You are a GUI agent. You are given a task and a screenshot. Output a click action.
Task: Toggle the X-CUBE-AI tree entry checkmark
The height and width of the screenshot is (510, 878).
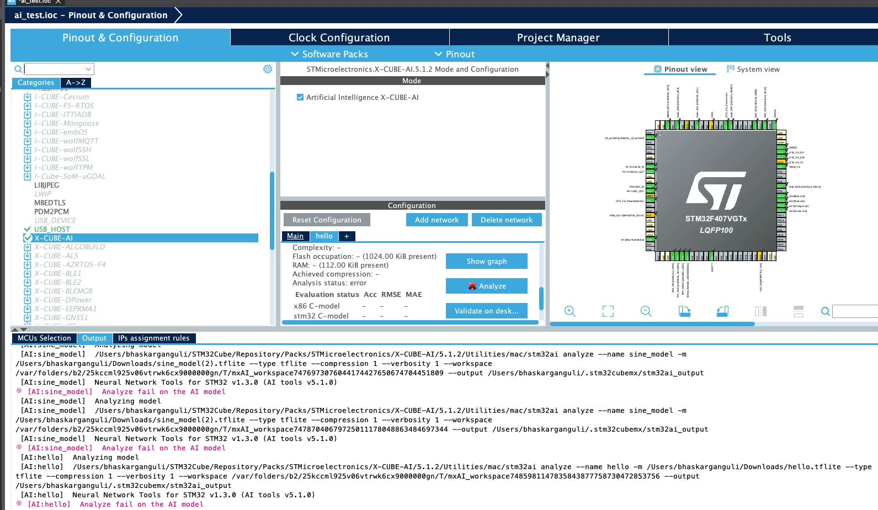(x=28, y=238)
